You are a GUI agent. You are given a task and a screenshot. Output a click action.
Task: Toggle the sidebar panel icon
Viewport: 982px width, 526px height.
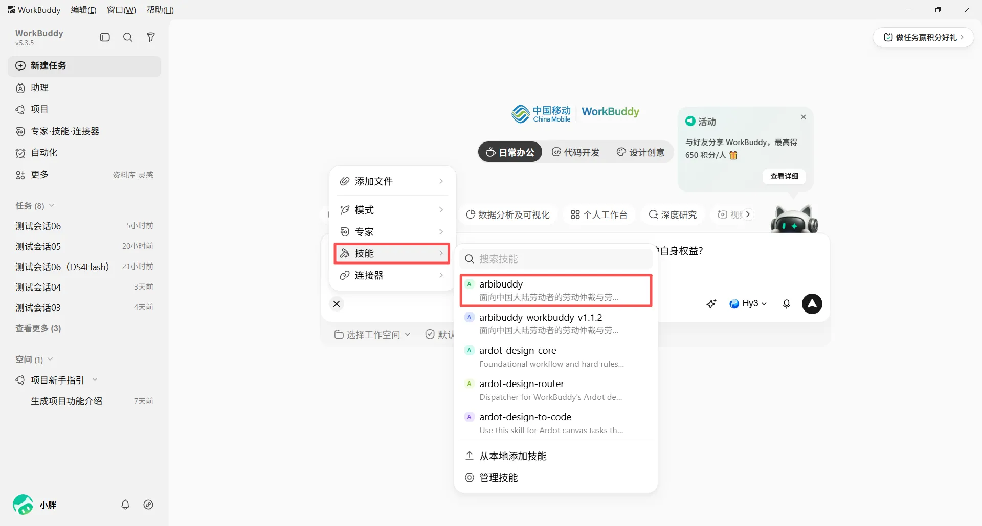105,37
